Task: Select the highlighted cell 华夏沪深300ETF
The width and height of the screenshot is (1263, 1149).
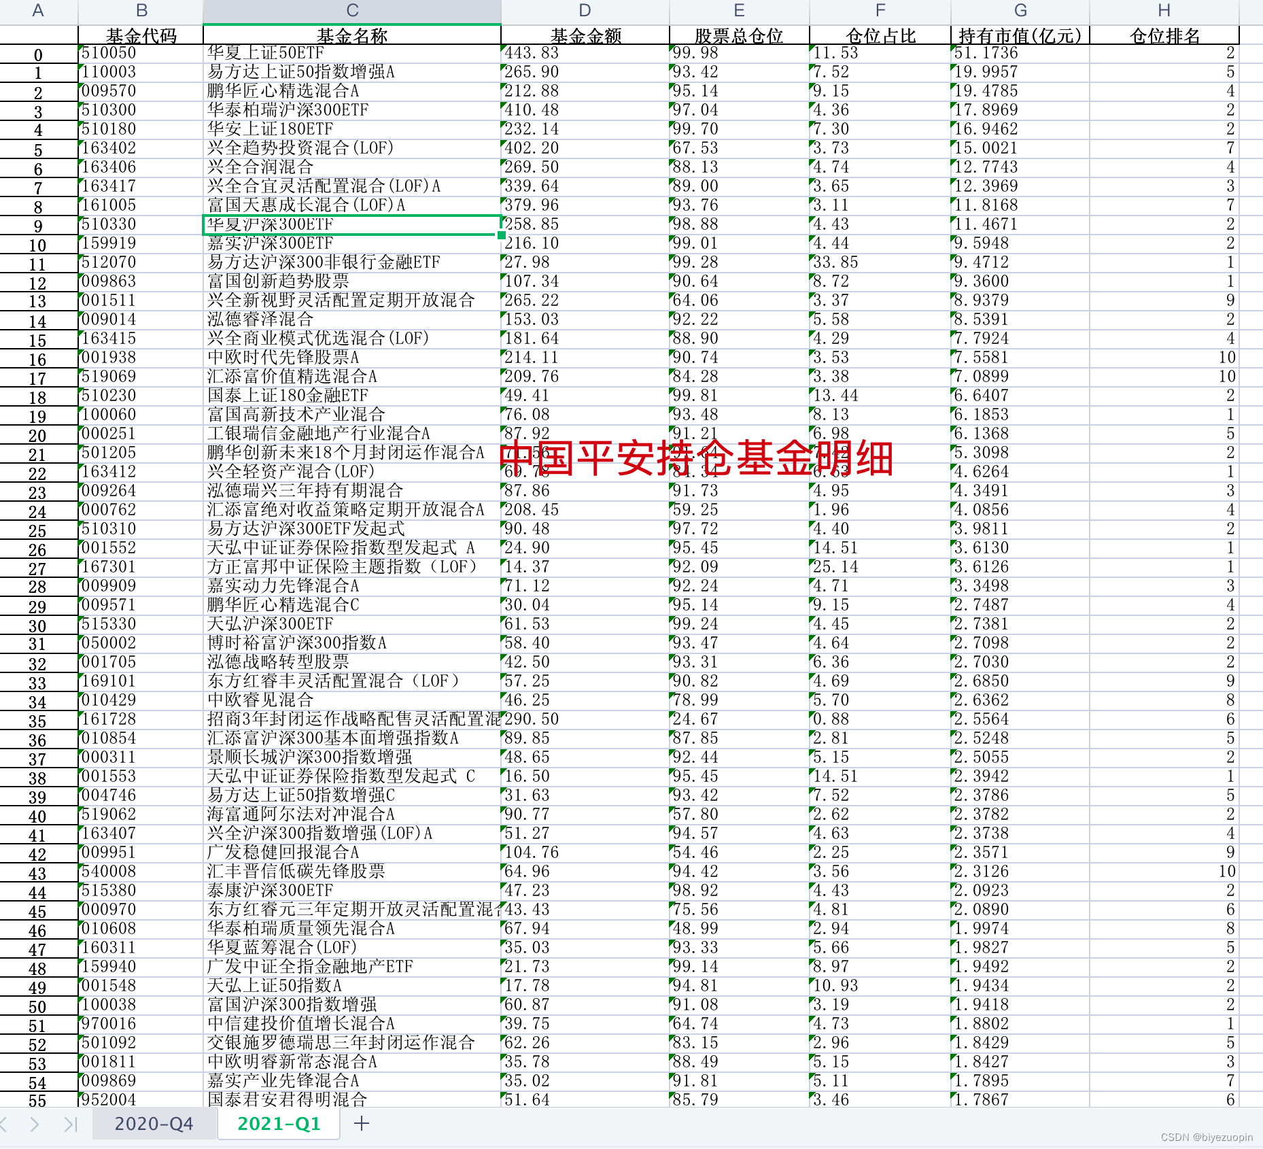Action: 352,224
